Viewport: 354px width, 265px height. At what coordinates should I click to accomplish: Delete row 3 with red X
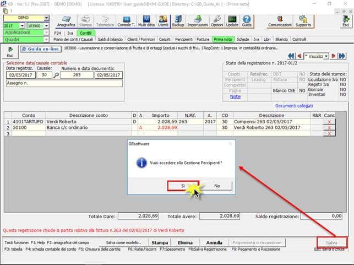tap(329, 133)
